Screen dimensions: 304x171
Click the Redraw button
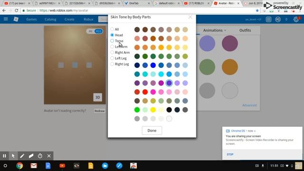pos(100,111)
